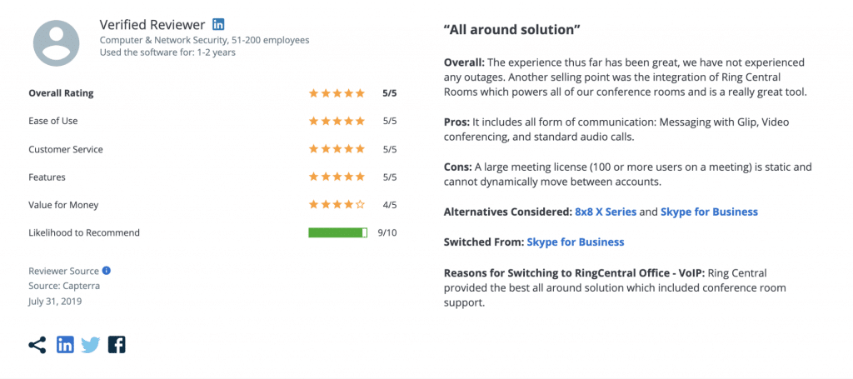Screen dimensions: 853x379
Task: Click the Features star rating
Action: [x=337, y=177]
